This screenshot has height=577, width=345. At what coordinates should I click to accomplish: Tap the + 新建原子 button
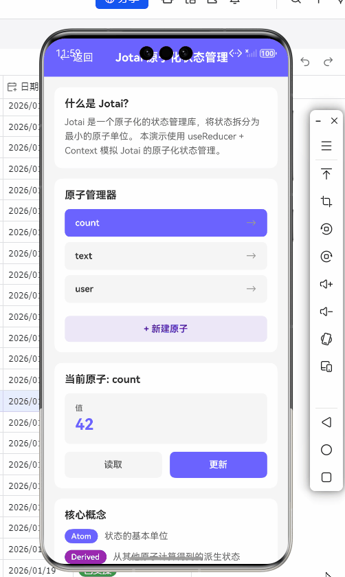pos(166,329)
